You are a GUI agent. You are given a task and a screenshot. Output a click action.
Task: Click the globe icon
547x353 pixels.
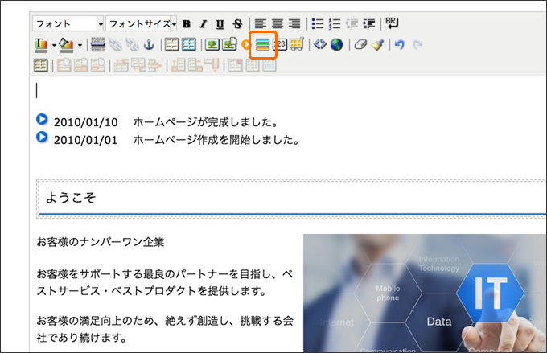click(x=336, y=45)
